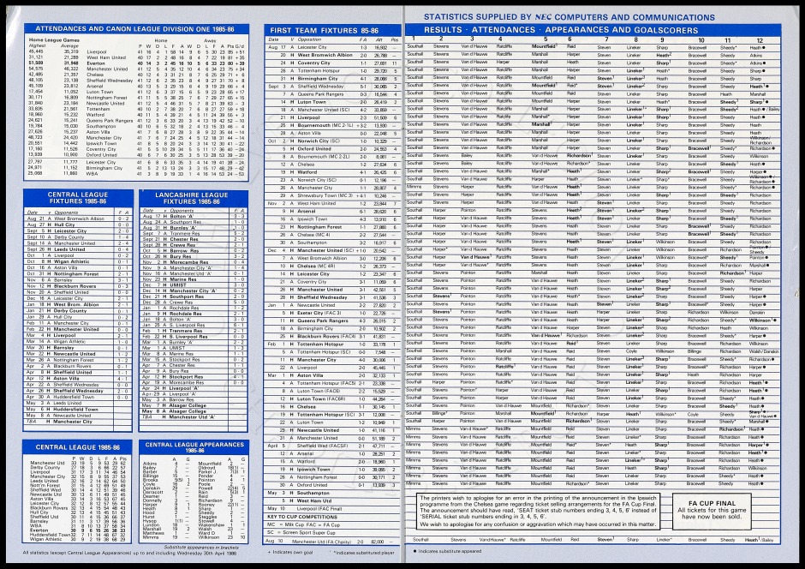Select 'MC = Milk Cup FAC = FA Cup' line
Screen dimensions: 805x569
[303, 524]
